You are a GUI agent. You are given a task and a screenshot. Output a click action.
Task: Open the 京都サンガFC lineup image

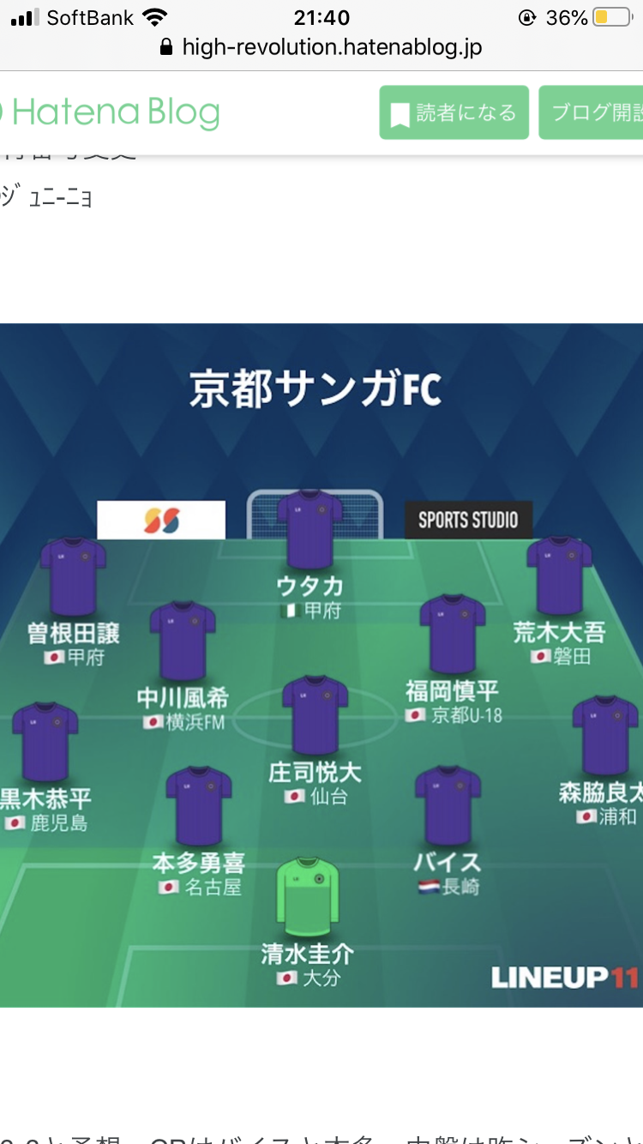tap(321, 665)
